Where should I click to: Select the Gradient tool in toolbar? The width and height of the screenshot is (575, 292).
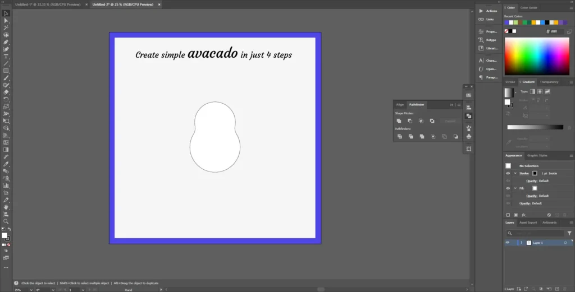pos(6,150)
